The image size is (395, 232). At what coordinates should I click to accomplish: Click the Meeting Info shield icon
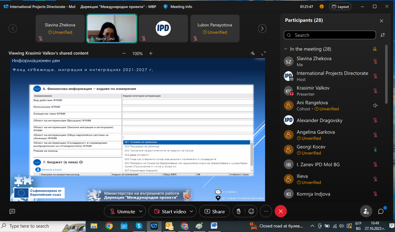[166, 6]
